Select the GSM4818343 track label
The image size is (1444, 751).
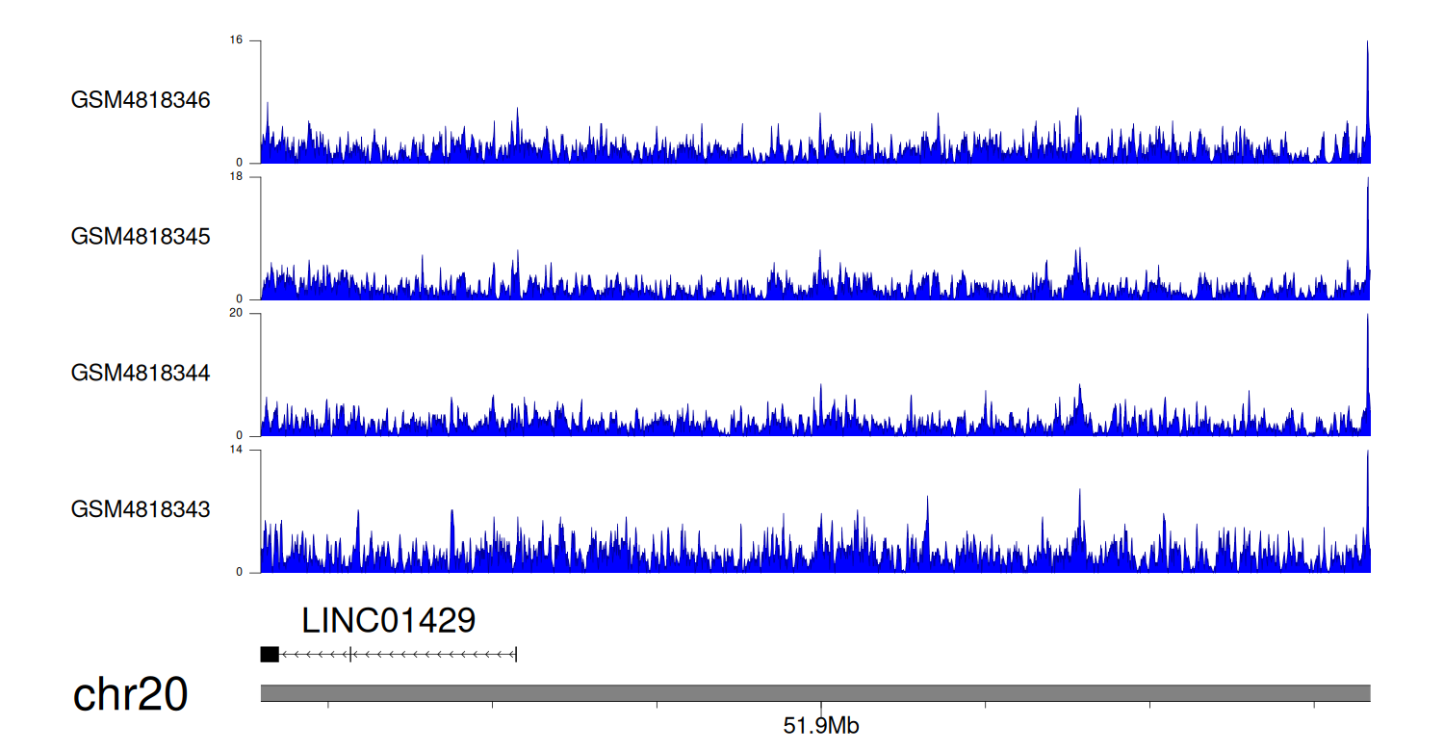[141, 509]
